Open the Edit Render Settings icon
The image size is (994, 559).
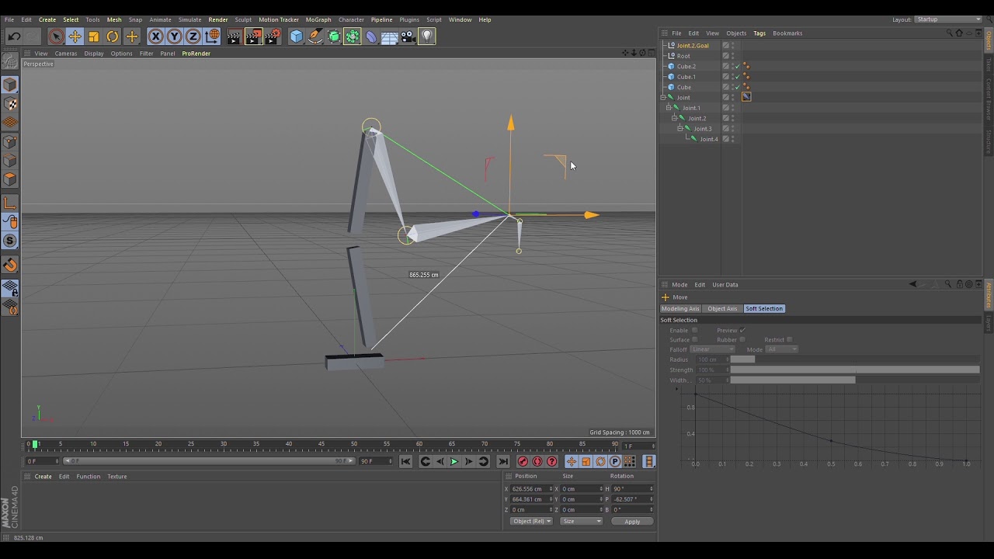pos(273,36)
